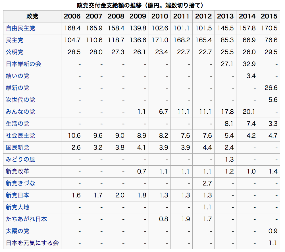Screen dimensions: 285x252
Task: Open the 生活の党 link
Action: (17, 124)
